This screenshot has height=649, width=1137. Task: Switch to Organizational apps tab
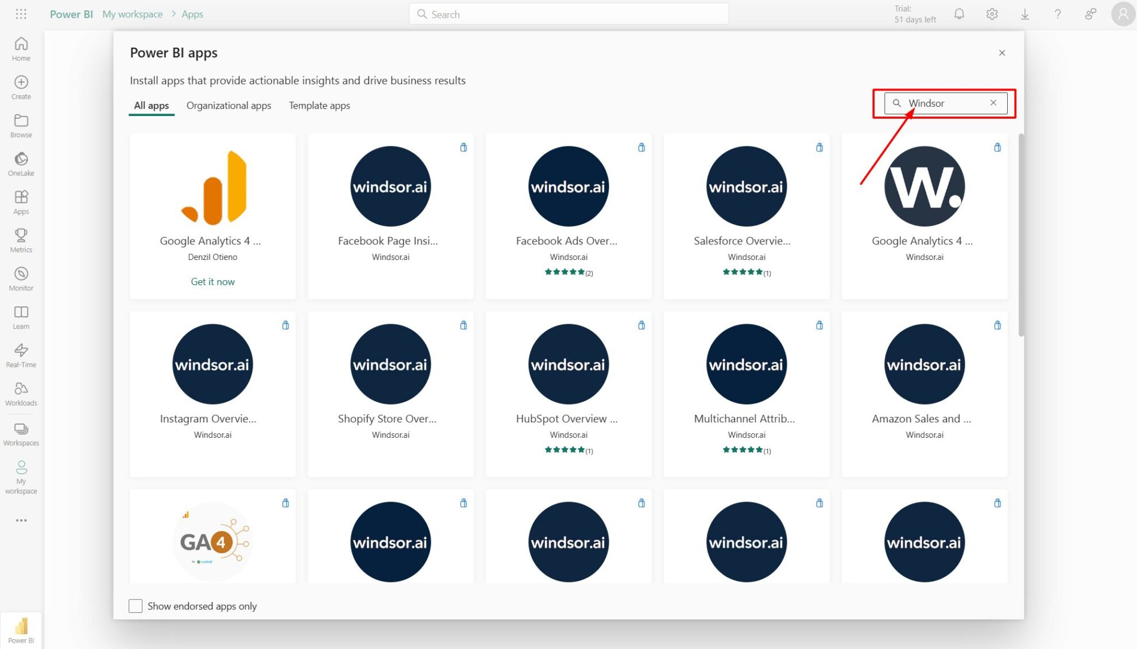tap(229, 106)
